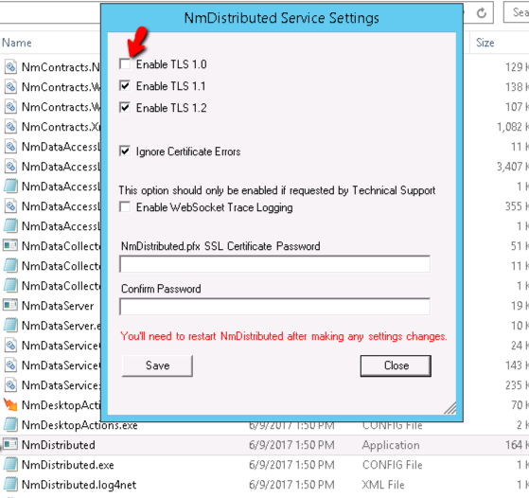
Task: Sort files by Size column header
Action: point(485,43)
